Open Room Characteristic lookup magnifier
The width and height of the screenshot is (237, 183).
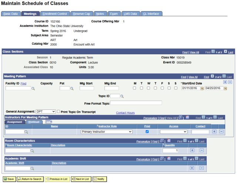click(32, 151)
